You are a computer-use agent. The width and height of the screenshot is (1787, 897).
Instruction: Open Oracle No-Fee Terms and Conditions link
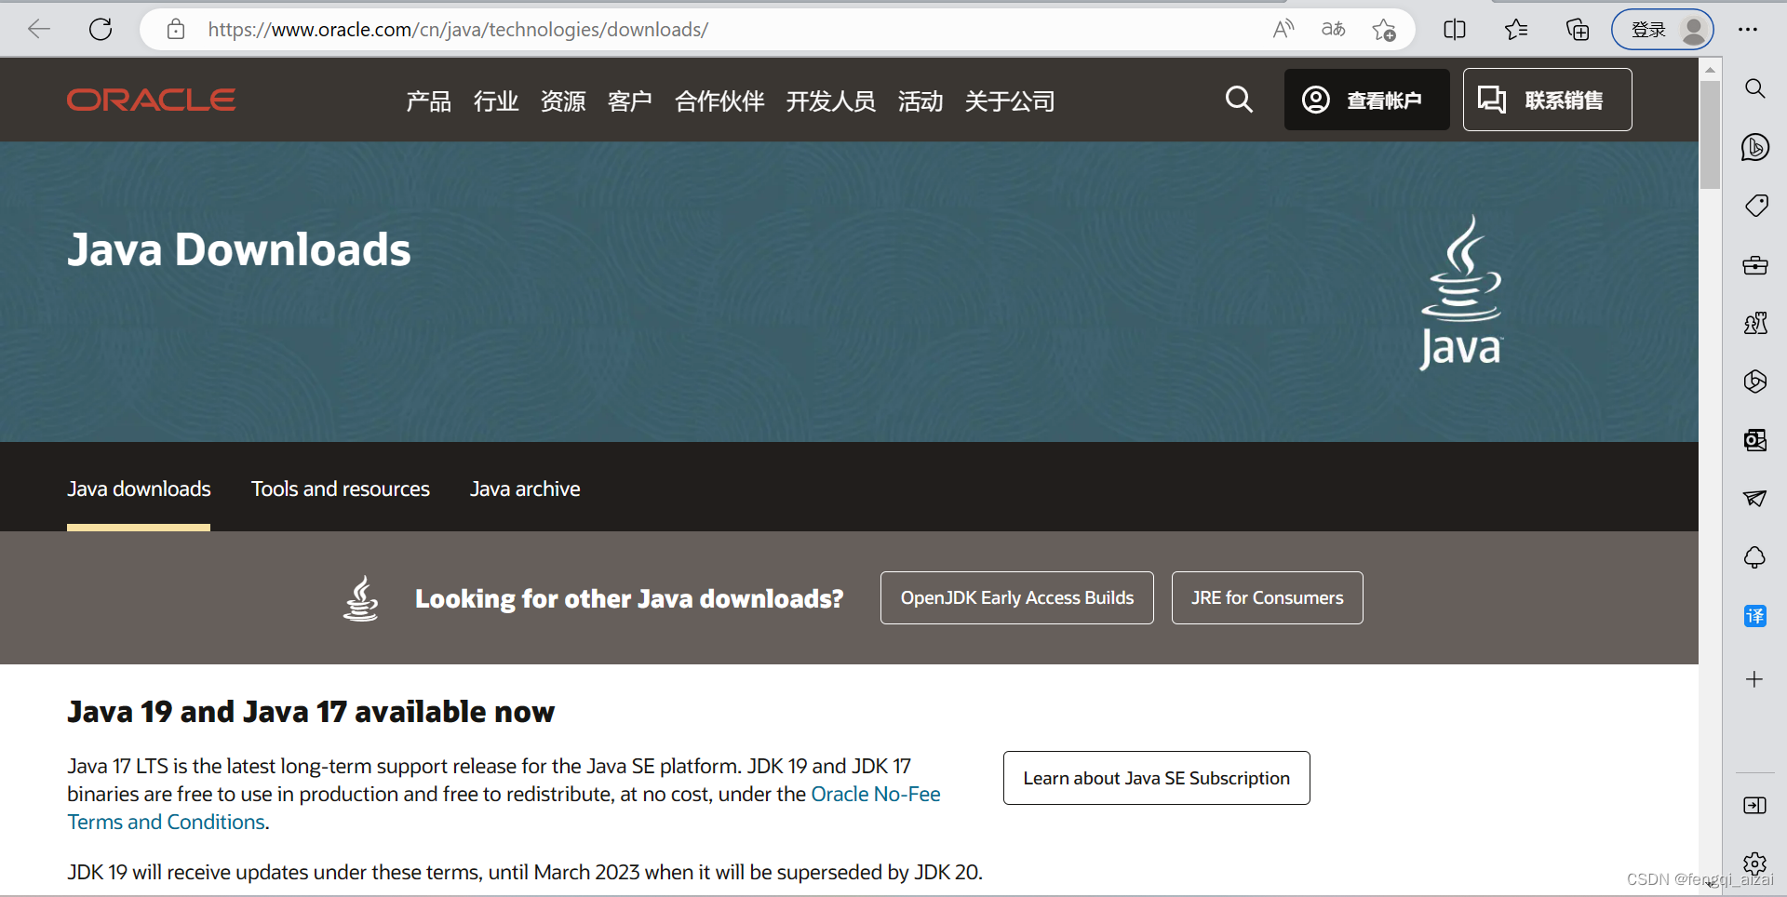coord(876,794)
